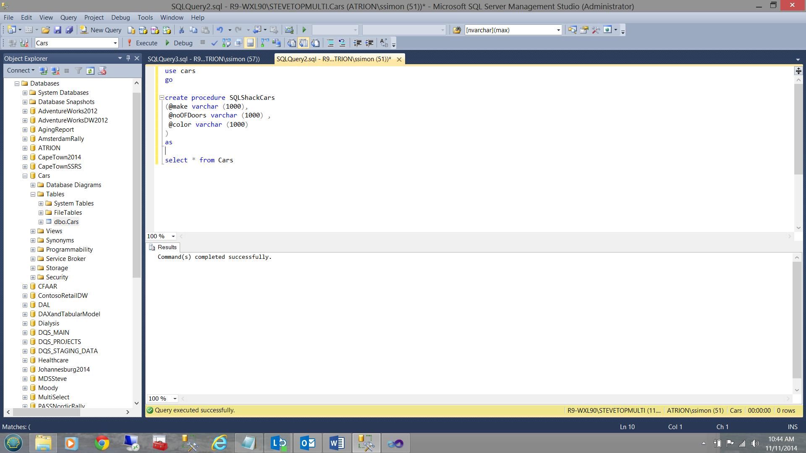
Task: Switch to the SQLQuery3.sql tab
Action: [x=204, y=59]
